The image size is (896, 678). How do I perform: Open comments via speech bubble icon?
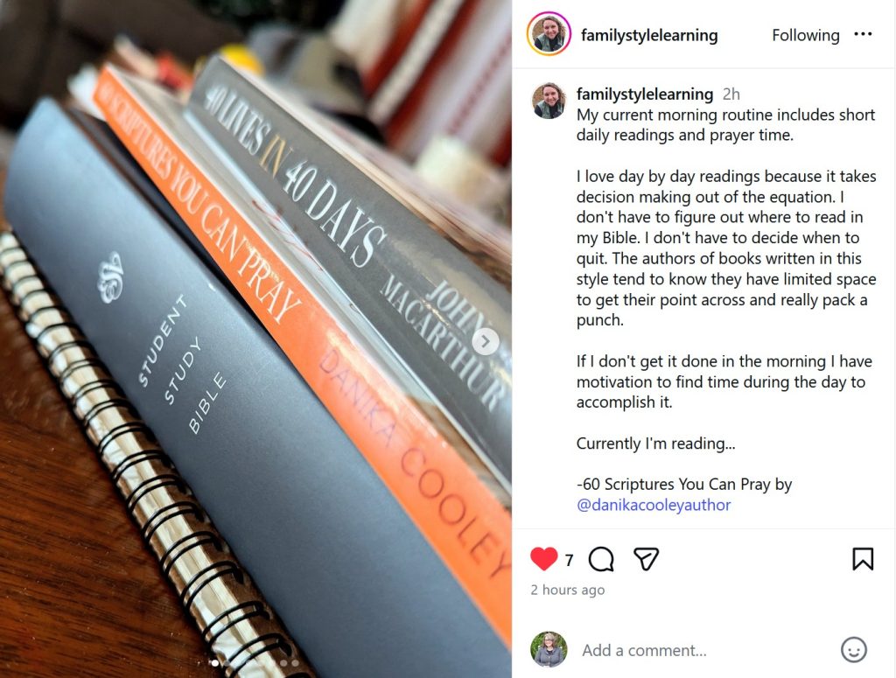[601, 559]
